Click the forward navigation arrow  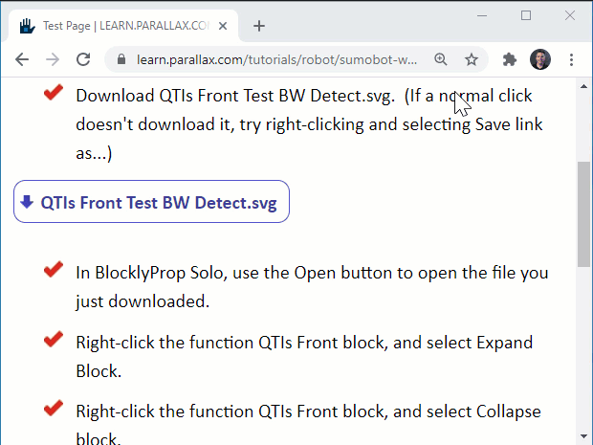pos(53,59)
